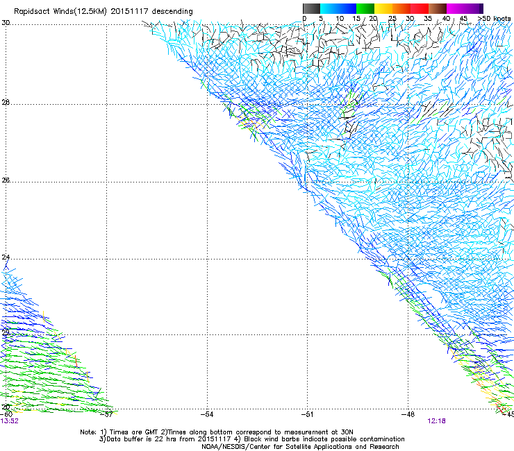Click the longitude axis label '-57'
Screen dimensions: 514x451
click(x=107, y=414)
